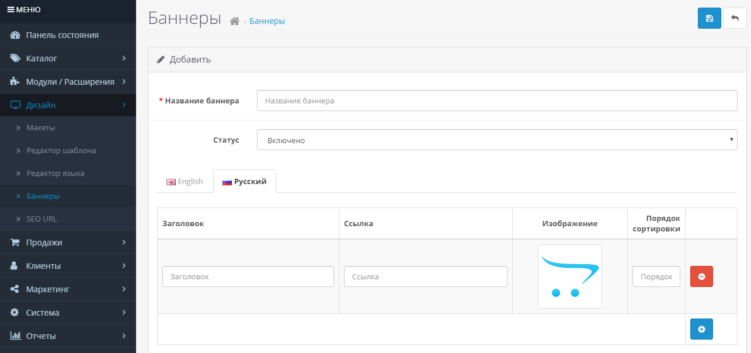751x353 pixels.
Task: Click the blue save floppy disk icon
Action: point(709,18)
